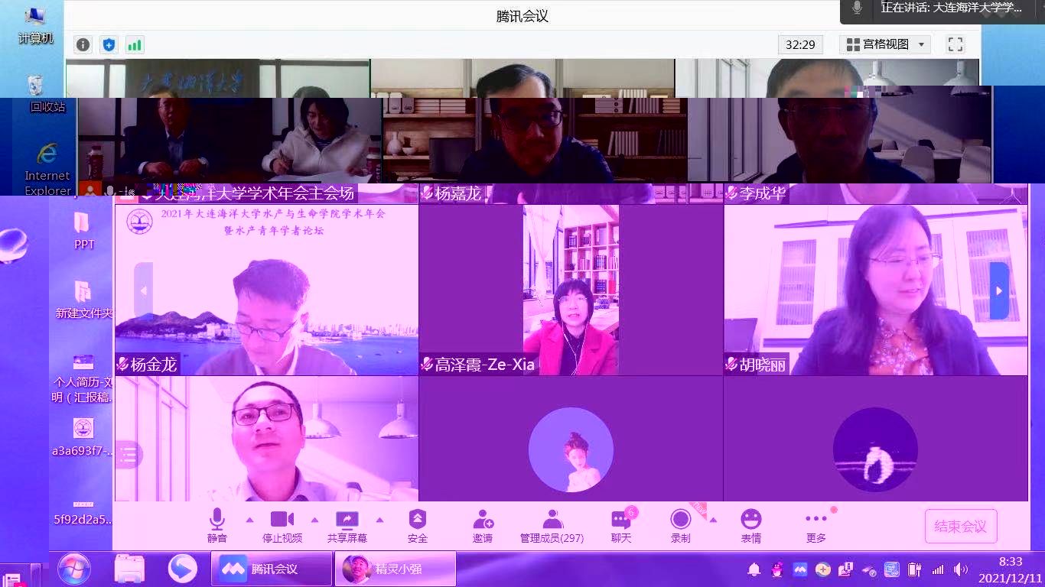The width and height of the screenshot is (1045, 587).
Task: Open the PPT folder on the desktop
Action: click(x=84, y=230)
